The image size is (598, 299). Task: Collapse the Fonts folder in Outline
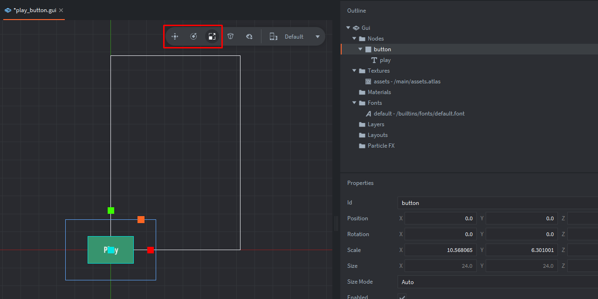[x=354, y=103]
